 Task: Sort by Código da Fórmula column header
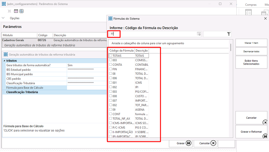(121, 51)
